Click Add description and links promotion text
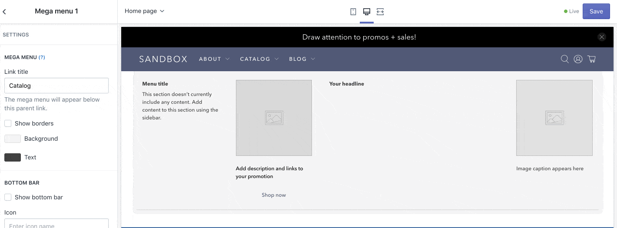This screenshot has height=228, width=617. (269, 172)
